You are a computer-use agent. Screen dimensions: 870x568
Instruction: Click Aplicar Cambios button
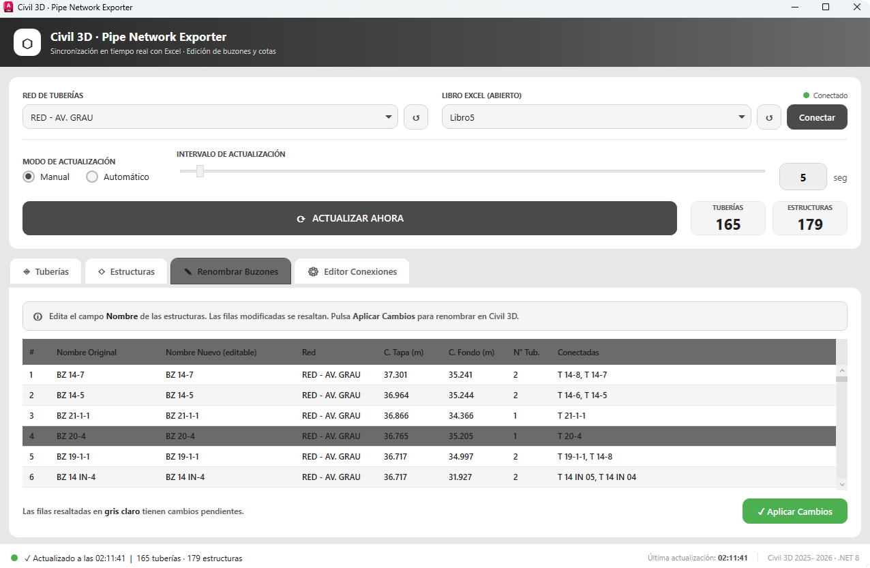coord(795,511)
